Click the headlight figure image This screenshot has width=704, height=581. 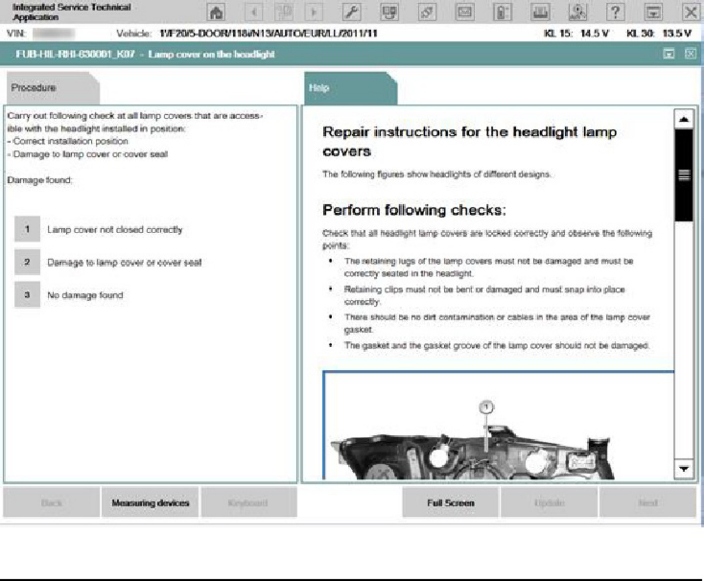[x=498, y=426]
